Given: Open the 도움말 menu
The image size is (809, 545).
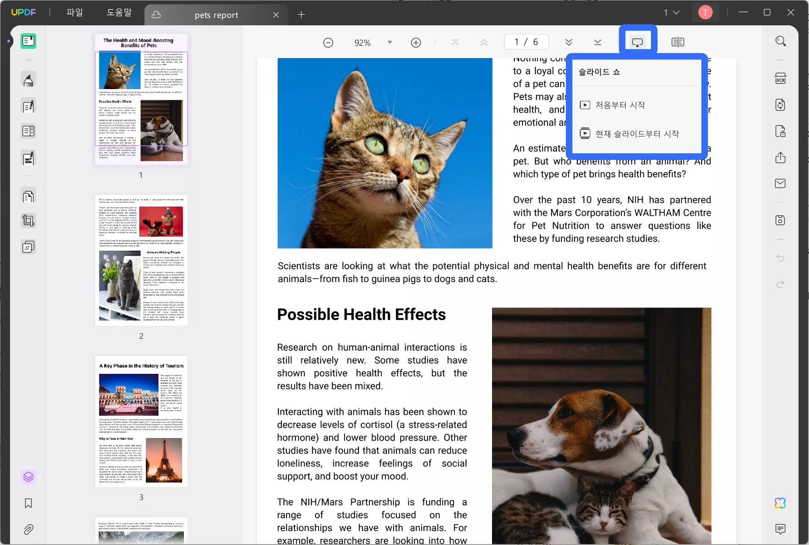Looking at the screenshot, I should tap(119, 13).
